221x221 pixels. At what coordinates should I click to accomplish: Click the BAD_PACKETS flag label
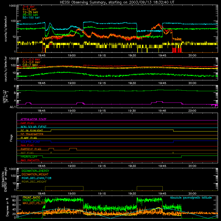tap(30, 160)
